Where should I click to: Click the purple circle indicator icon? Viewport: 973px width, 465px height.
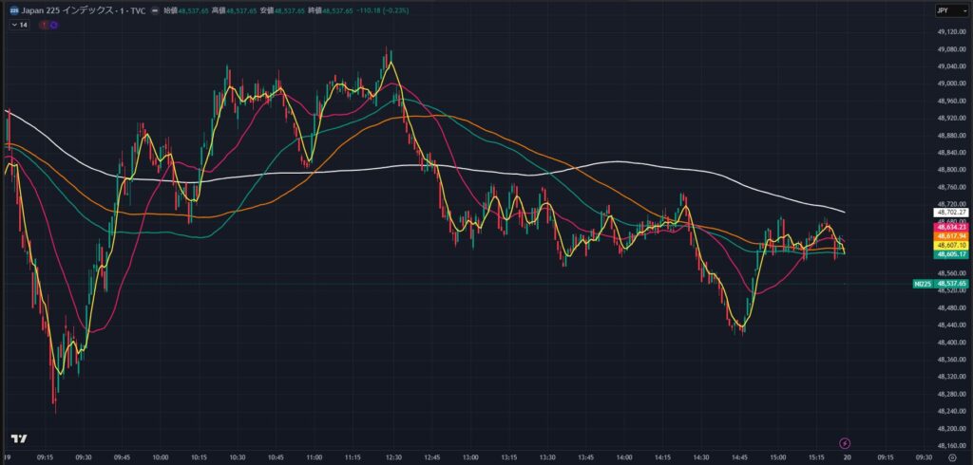coord(53,25)
